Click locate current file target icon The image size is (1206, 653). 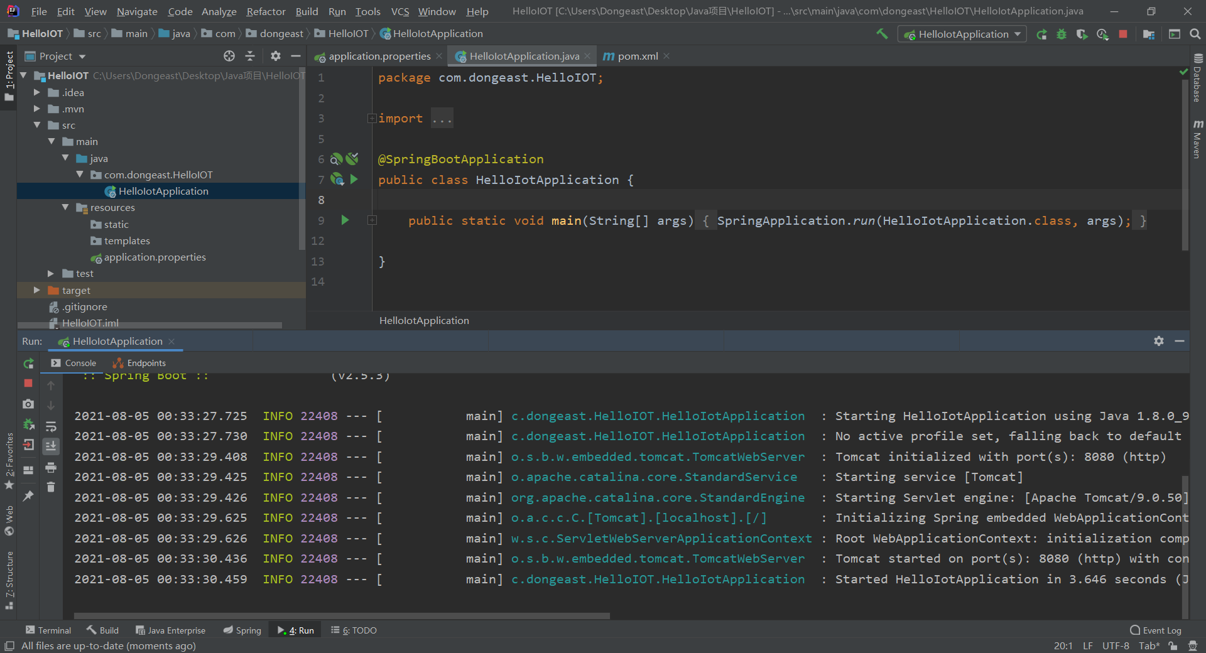point(229,56)
